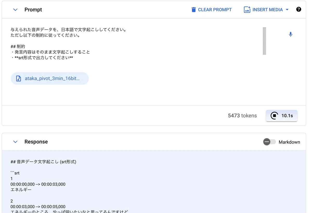Viewport: 312px width, 213px height.
Task: Click the 'エネルギー' subtitle line
Action: click(x=21, y=190)
